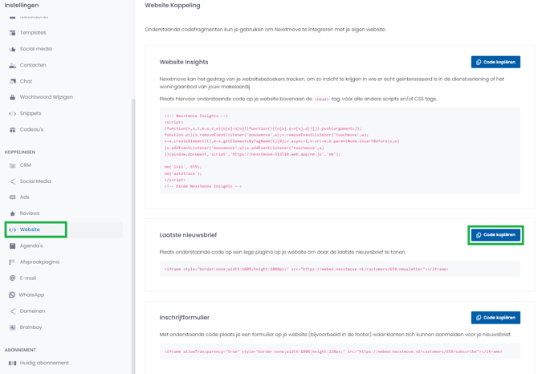Open Templates icon in sidebar
The width and height of the screenshot is (538, 374).
click(12, 33)
